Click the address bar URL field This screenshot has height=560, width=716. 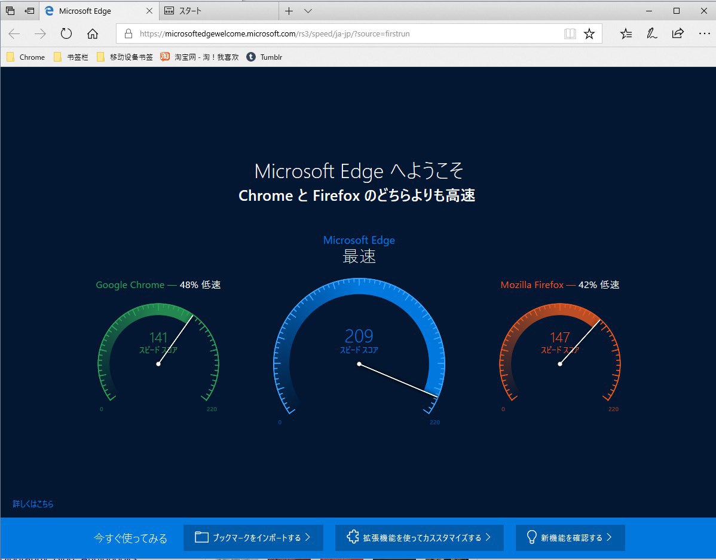pos(347,34)
